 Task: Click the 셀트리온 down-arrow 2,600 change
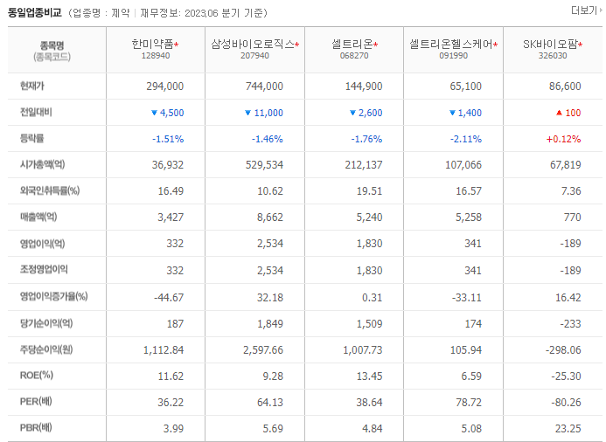click(366, 113)
